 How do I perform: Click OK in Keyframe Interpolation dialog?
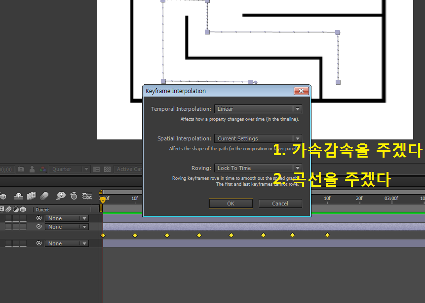[x=231, y=203]
